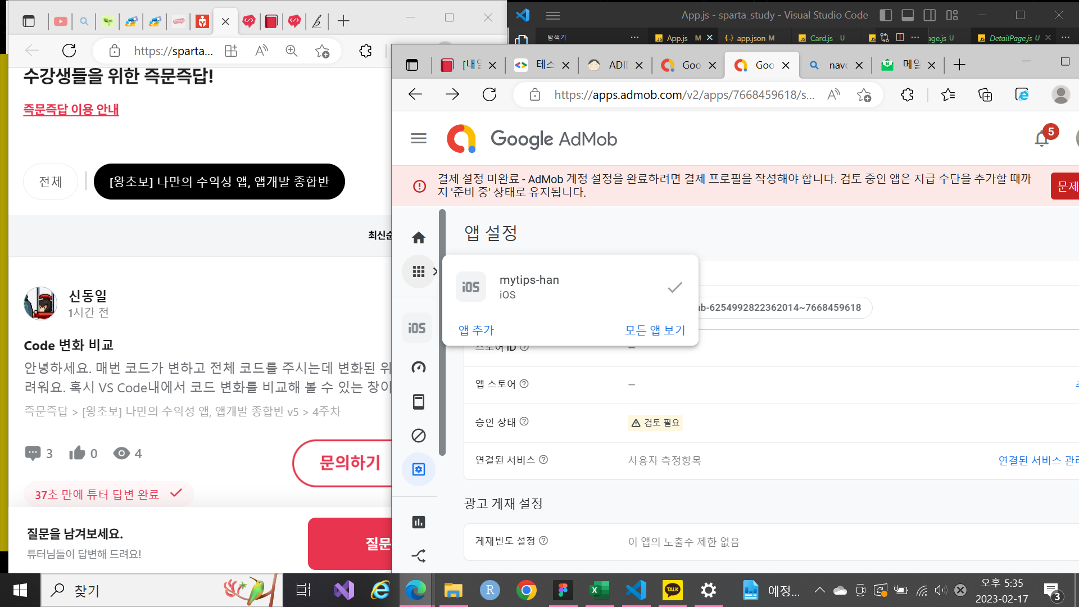Open 신동일 profile avatar on Sparta post

coord(40,303)
